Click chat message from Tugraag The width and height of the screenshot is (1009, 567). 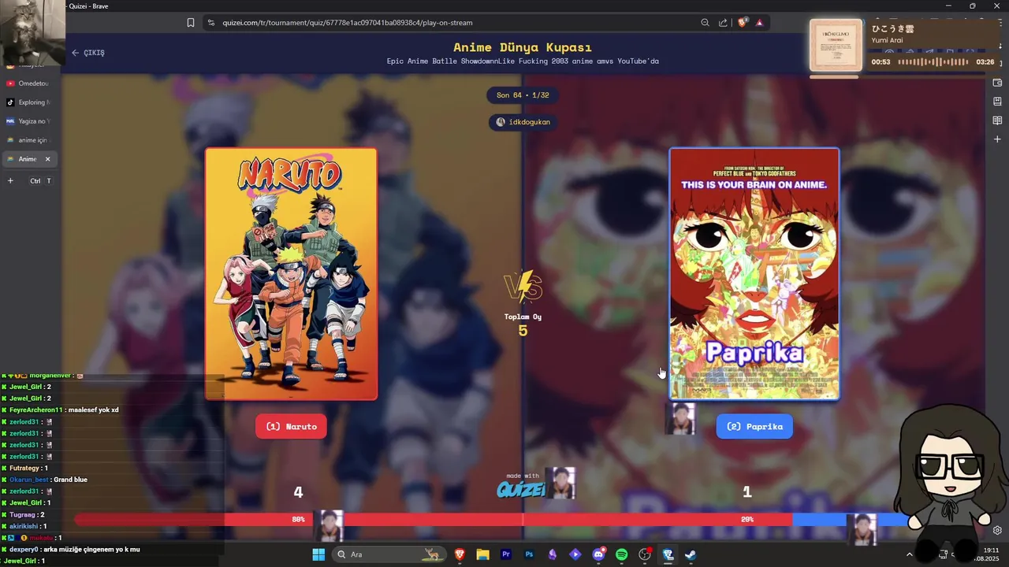tap(24, 514)
